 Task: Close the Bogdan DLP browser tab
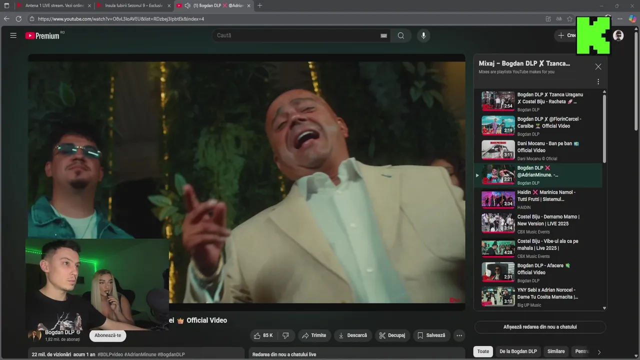[249, 5]
